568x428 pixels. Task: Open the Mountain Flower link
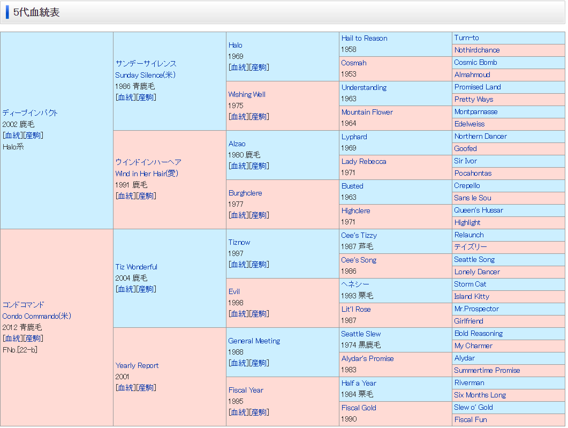pyautogui.click(x=367, y=112)
